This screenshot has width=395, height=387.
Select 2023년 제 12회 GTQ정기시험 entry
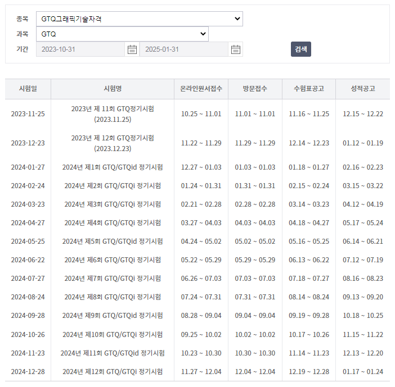(113, 143)
